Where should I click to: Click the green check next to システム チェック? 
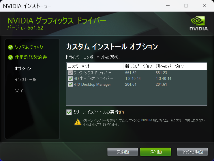pos(10,47)
